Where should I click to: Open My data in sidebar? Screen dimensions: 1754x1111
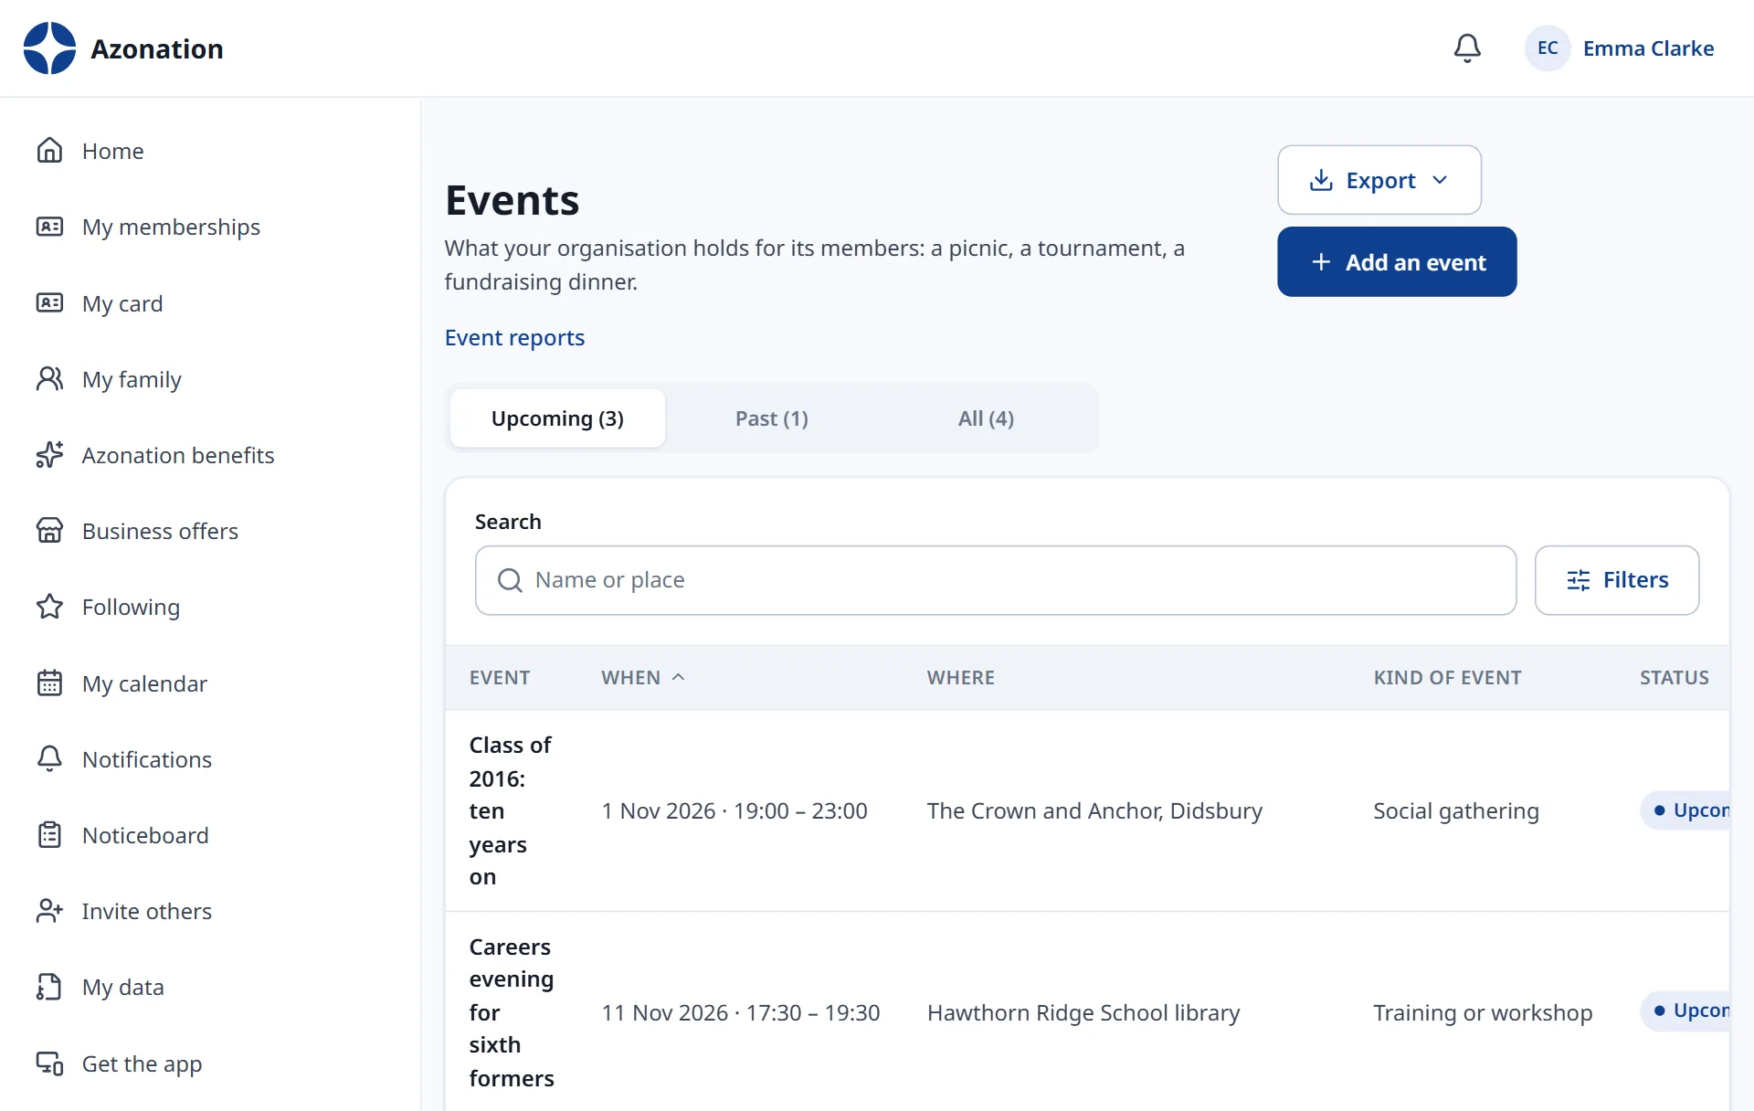coord(122,987)
